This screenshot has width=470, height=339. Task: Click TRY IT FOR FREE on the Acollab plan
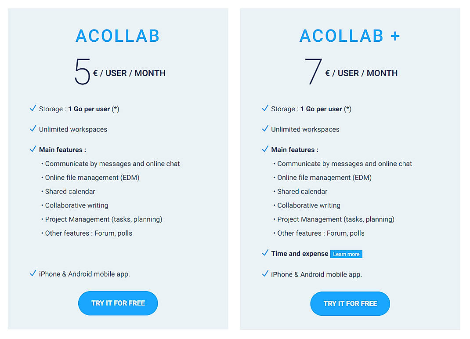[118, 303]
